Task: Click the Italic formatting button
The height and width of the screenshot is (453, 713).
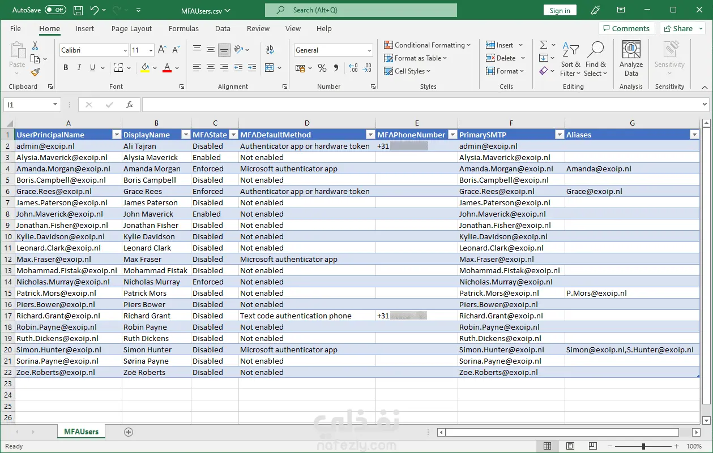Action: (79, 68)
